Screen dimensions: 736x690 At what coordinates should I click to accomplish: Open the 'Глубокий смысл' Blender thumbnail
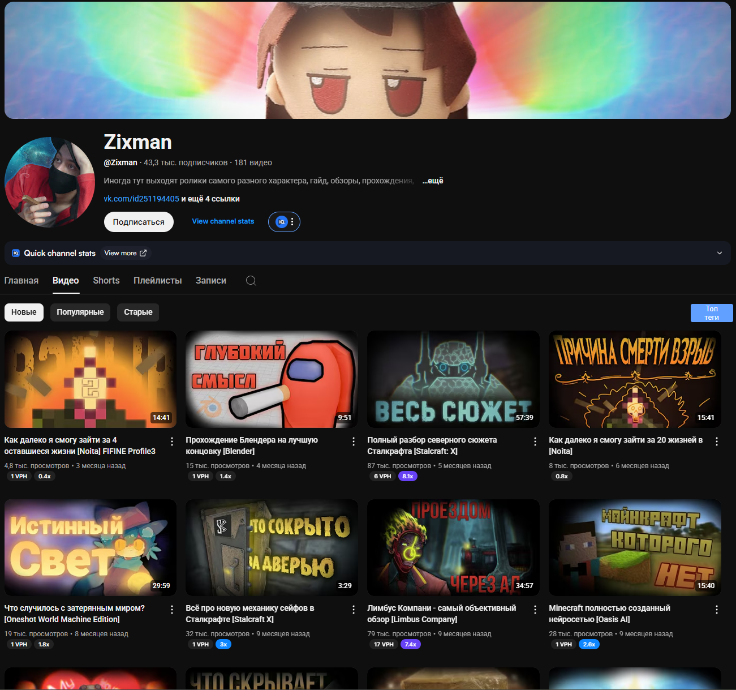(272, 379)
